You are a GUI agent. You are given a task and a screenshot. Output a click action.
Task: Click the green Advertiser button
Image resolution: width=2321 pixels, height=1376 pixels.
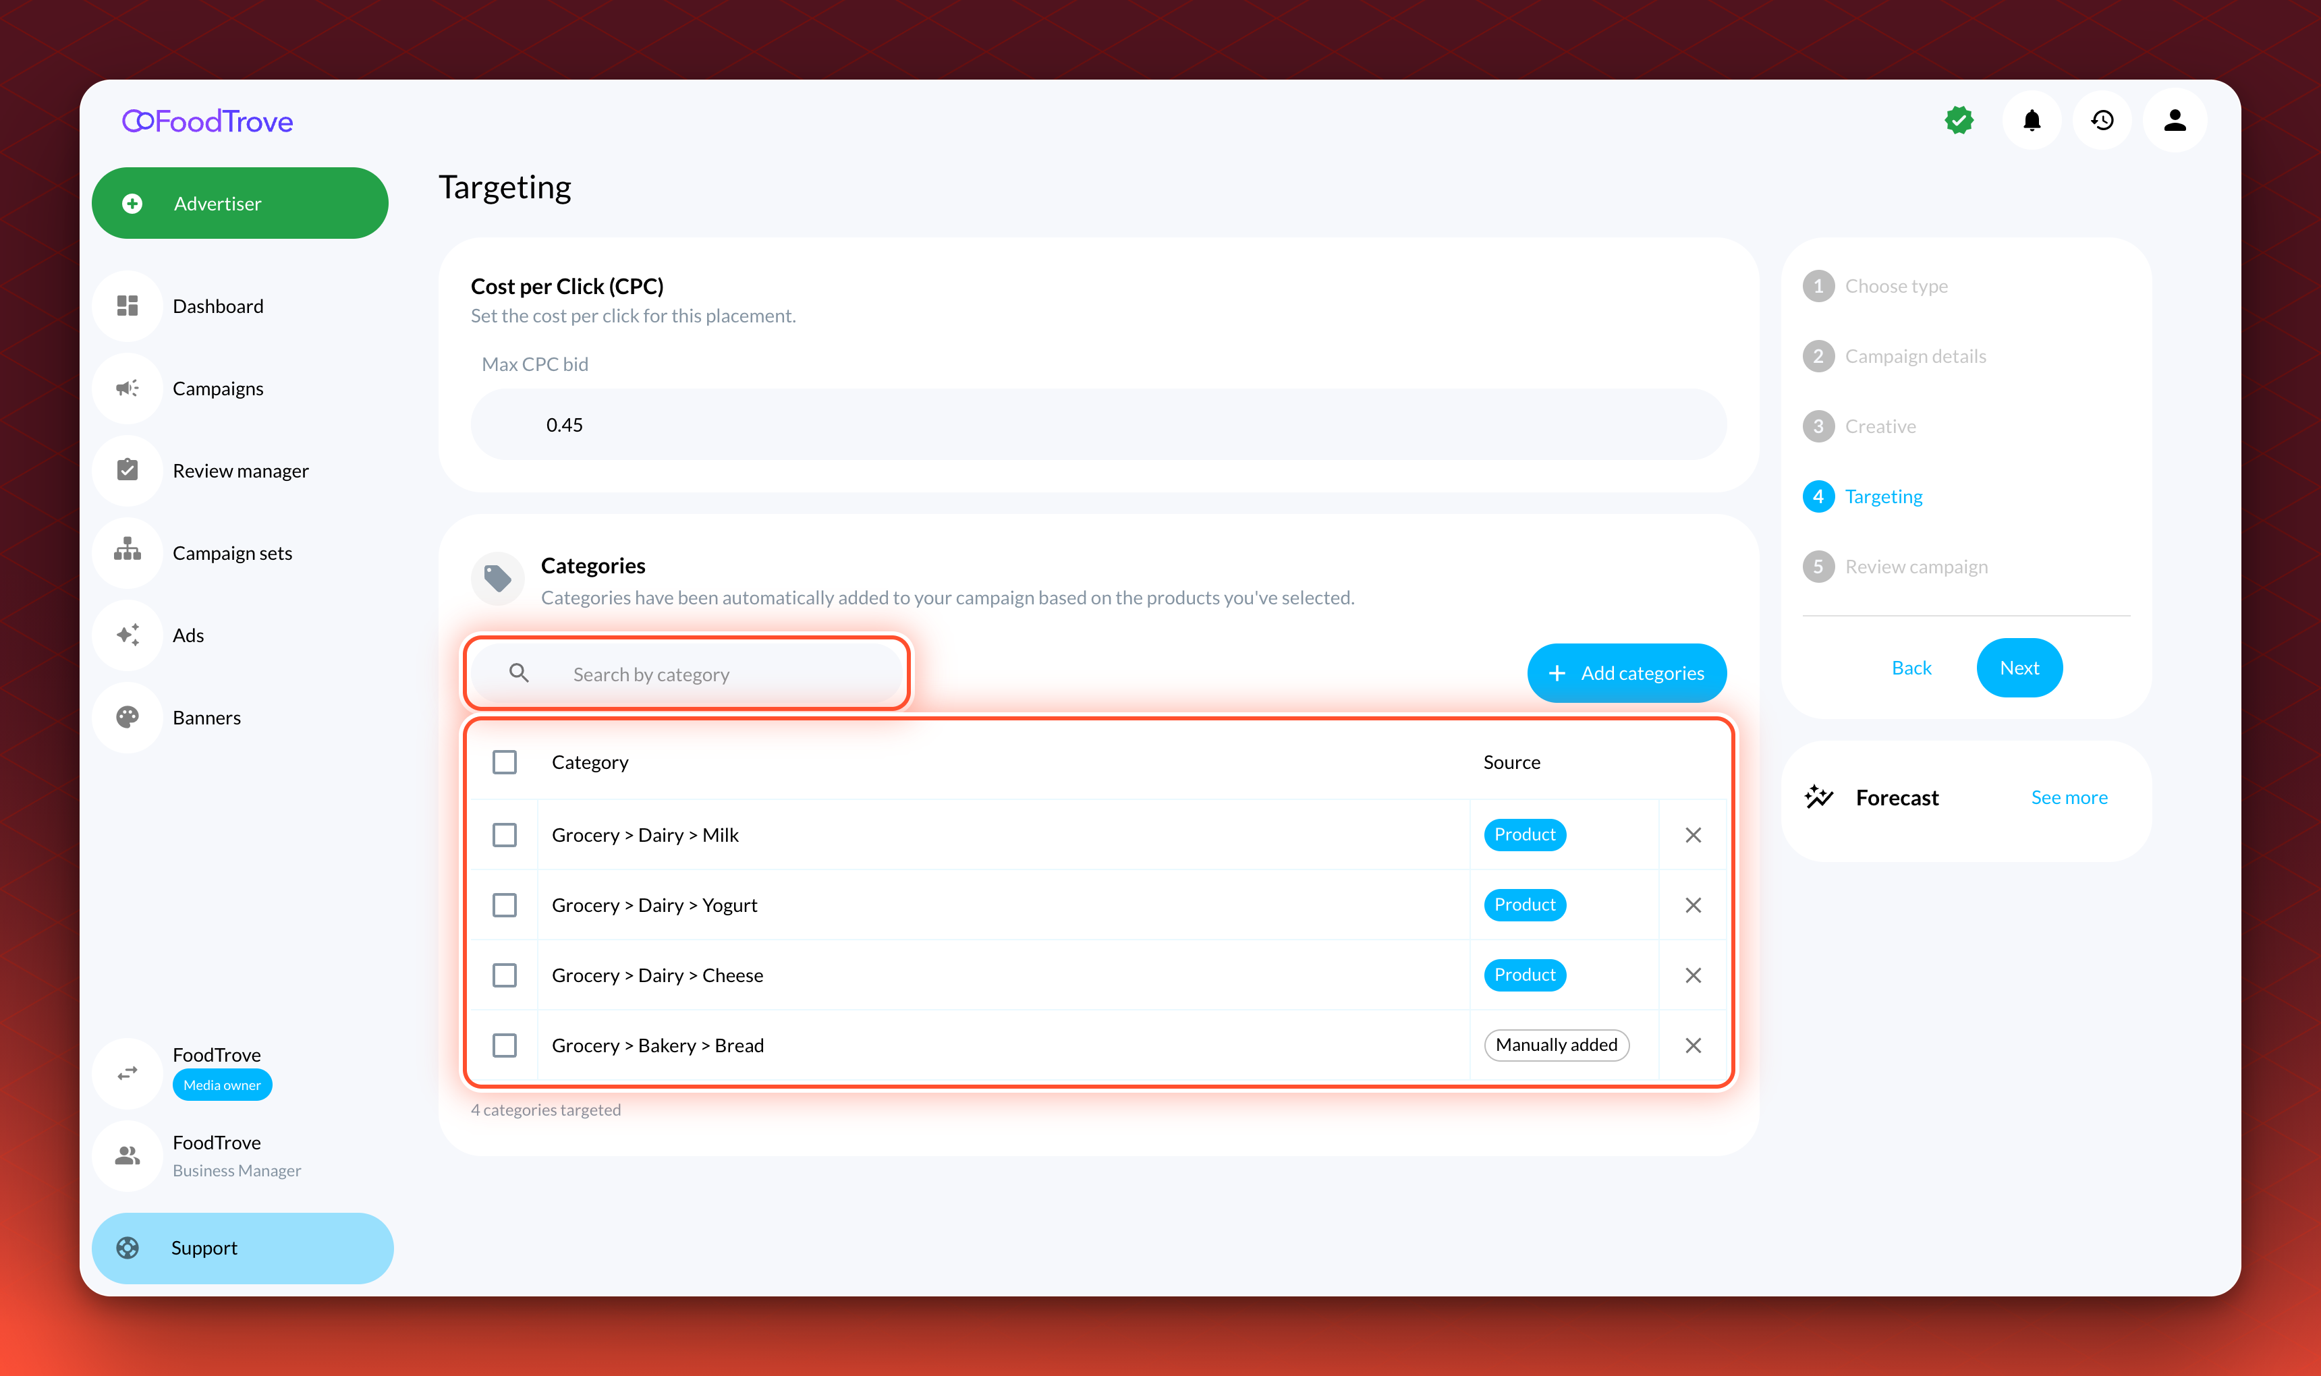pyautogui.click(x=240, y=203)
